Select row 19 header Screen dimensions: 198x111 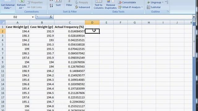(3, 106)
